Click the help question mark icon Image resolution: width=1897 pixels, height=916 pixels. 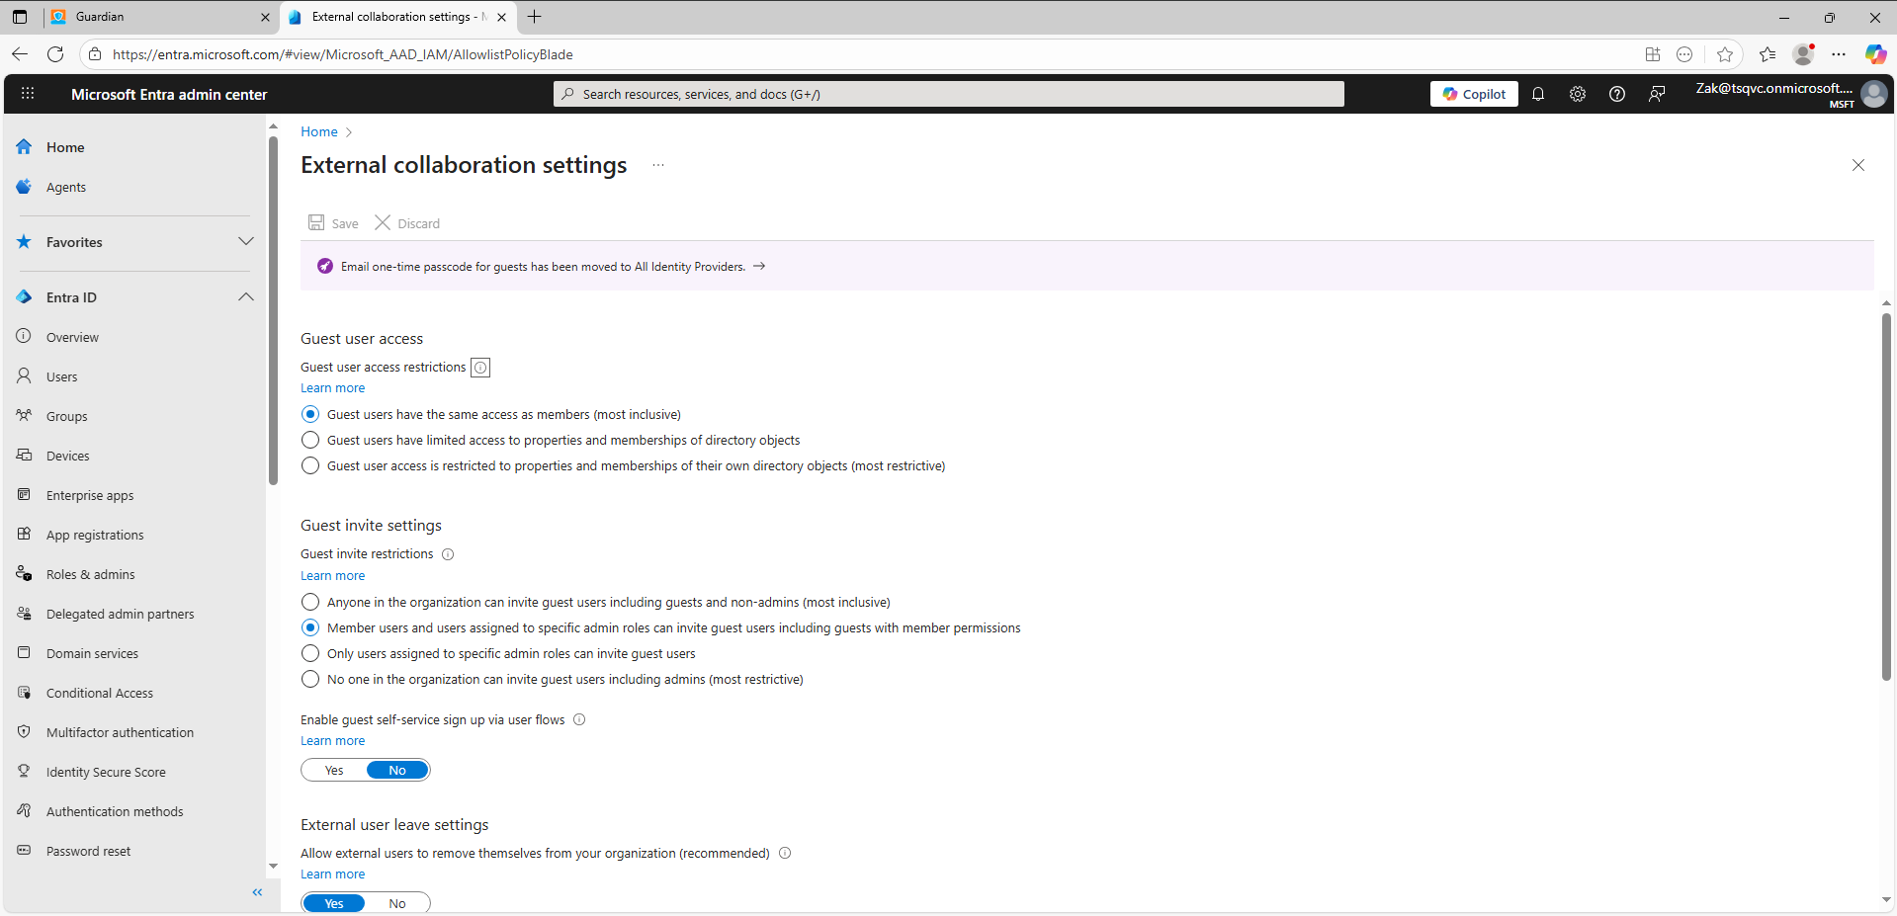point(1617,94)
